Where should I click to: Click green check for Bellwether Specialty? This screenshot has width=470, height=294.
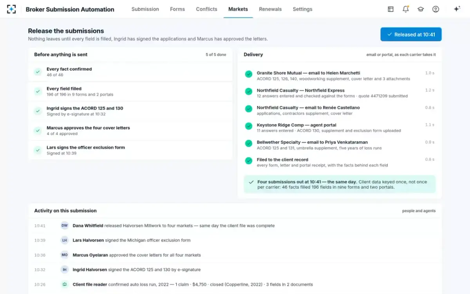coord(248,143)
